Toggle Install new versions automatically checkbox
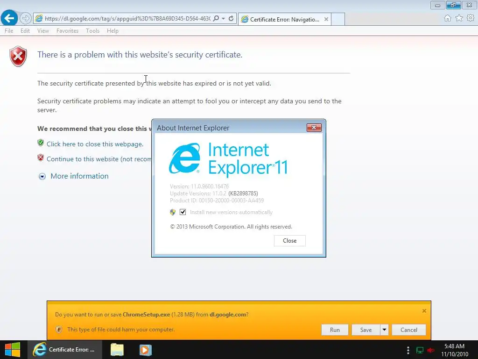Image resolution: width=478 pixels, height=359 pixels. click(x=183, y=212)
